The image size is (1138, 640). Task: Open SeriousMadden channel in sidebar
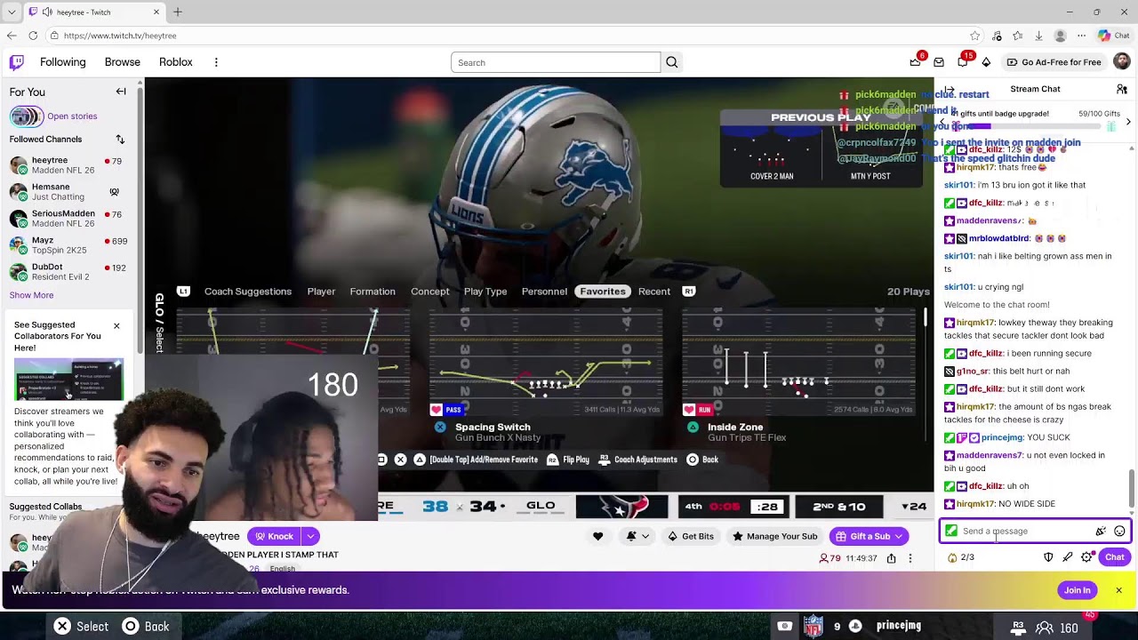tap(67, 219)
